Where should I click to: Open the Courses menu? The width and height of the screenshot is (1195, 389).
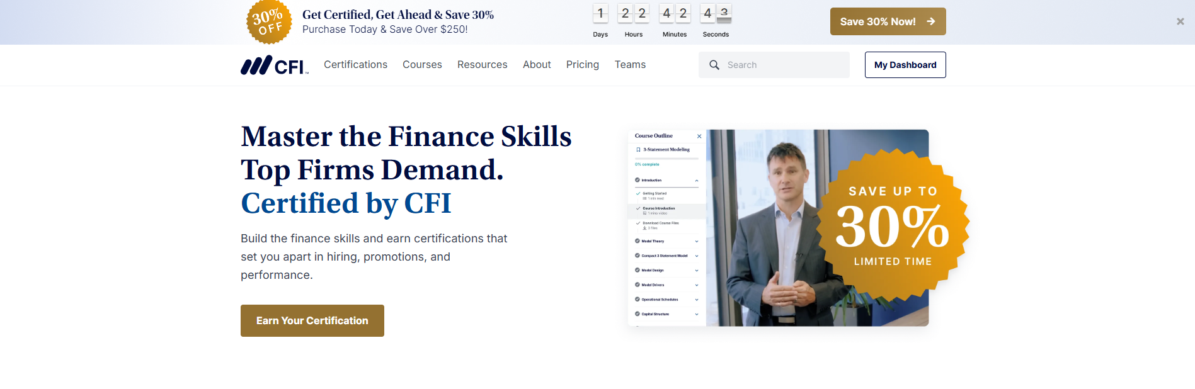coord(422,65)
